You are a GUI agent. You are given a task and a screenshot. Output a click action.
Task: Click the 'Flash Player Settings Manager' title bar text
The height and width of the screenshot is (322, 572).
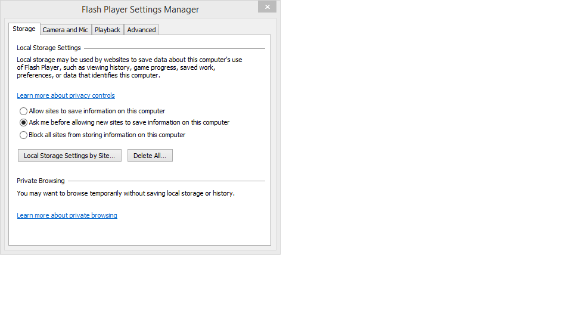pyautogui.click(x=140, y=10)
